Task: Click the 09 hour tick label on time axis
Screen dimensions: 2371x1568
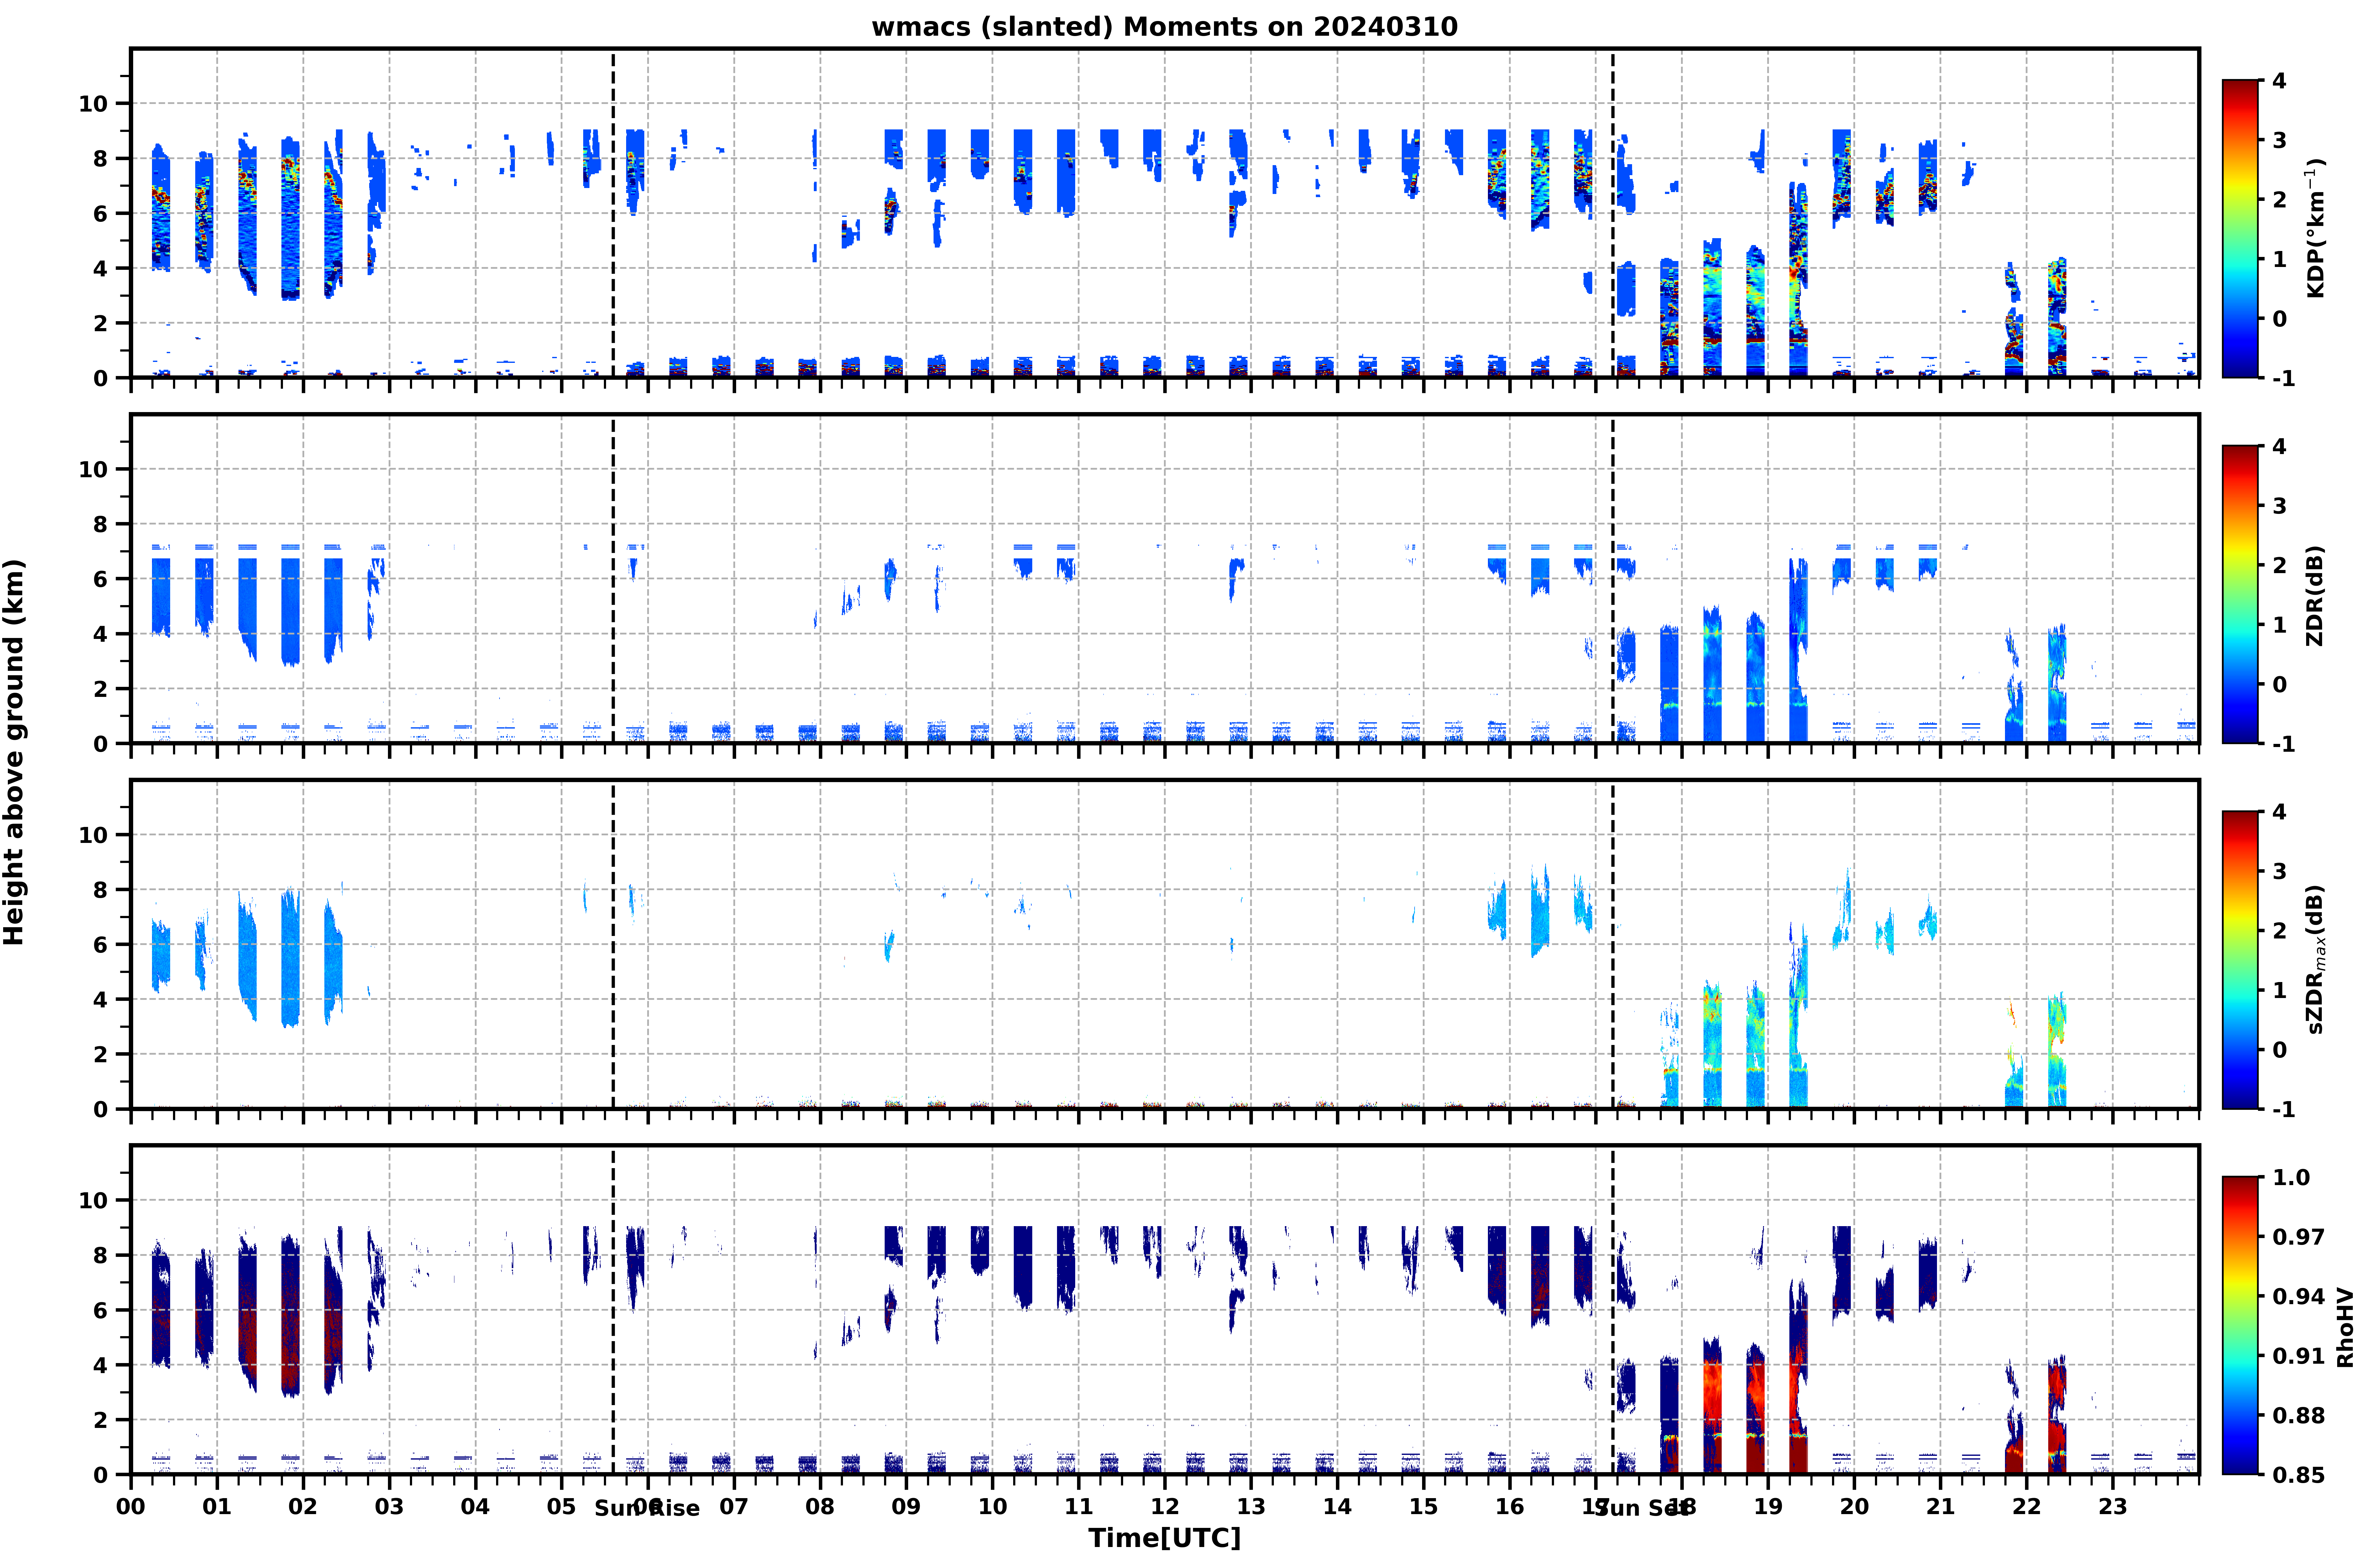Action: (906, 1506)
